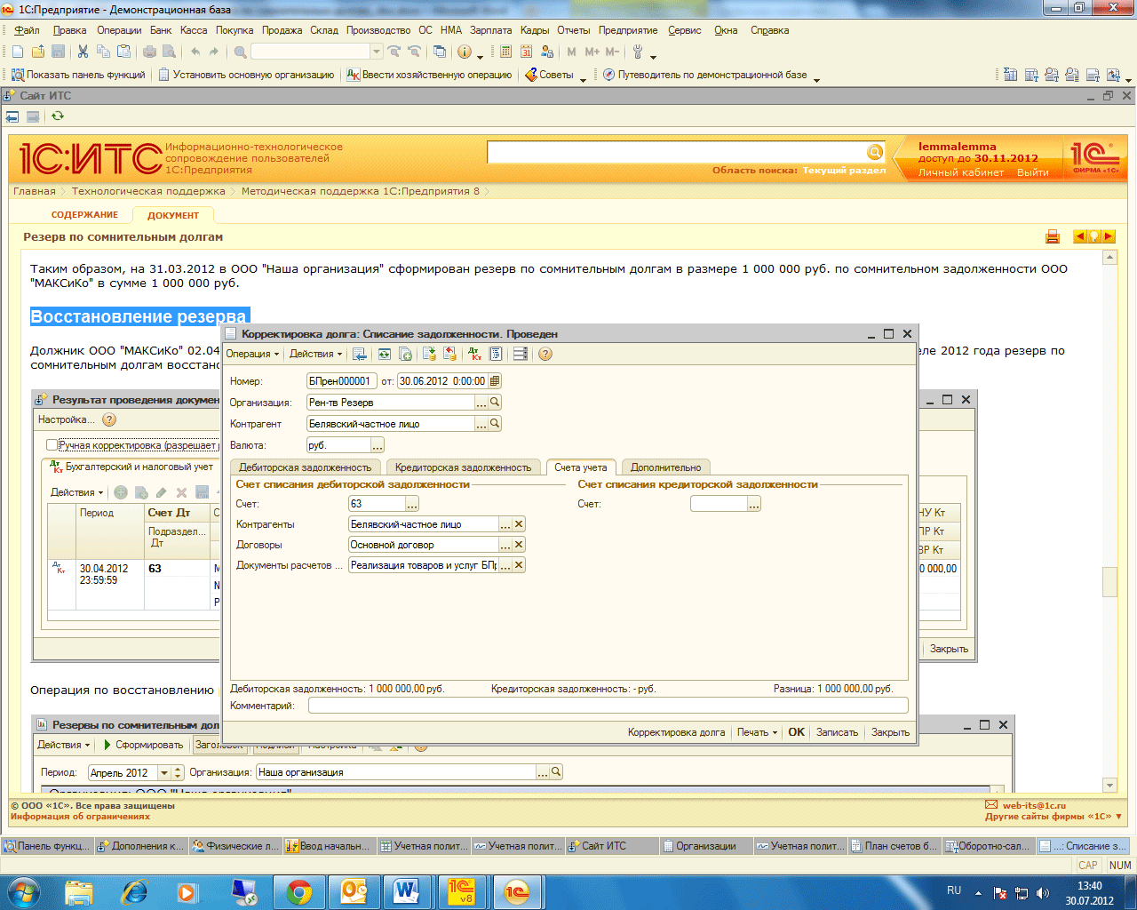
Task: Open the Зарплата menu in the menu bar
Action: (x=490, y=30)
